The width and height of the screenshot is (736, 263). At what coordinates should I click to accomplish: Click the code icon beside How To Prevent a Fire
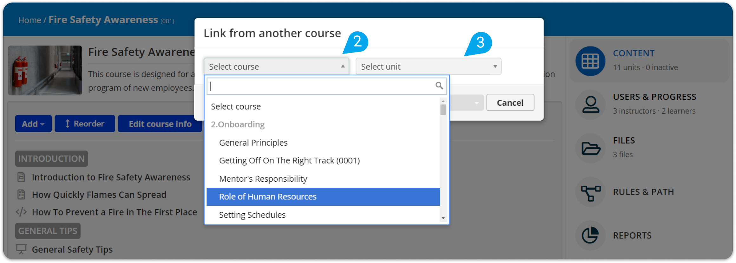click(21, 212)
